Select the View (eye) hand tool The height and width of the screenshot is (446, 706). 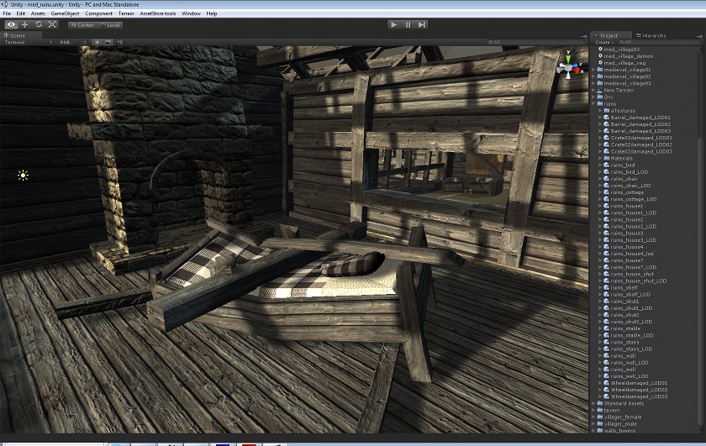point(11,24)
